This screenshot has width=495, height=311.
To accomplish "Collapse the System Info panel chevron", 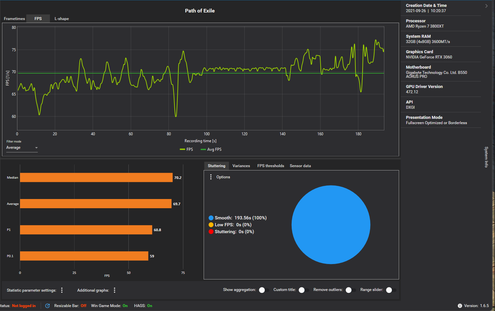I will pyautogui.click(x=486, y=6).
